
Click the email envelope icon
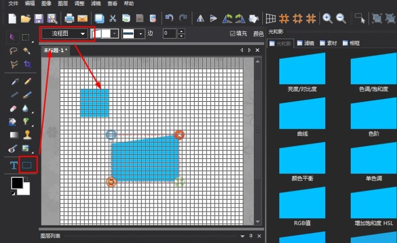click(x=83, y=18)
